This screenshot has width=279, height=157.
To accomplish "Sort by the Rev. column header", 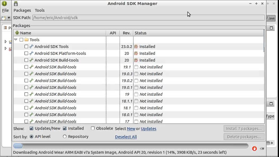I will pyautogui.click(x=127, y=33).
